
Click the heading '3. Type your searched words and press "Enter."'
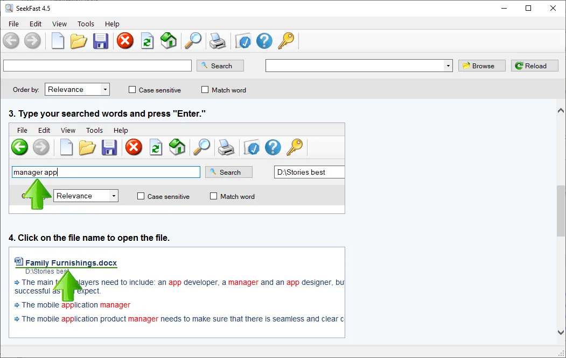[107, 113]
